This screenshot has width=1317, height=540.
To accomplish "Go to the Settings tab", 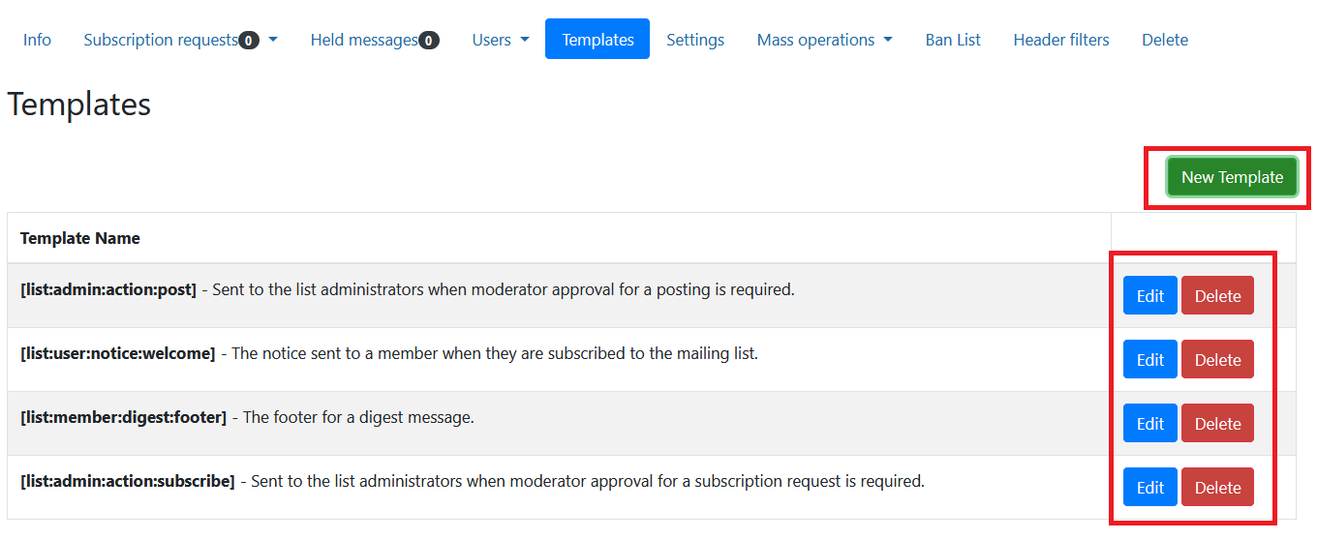I will point(695,40).
